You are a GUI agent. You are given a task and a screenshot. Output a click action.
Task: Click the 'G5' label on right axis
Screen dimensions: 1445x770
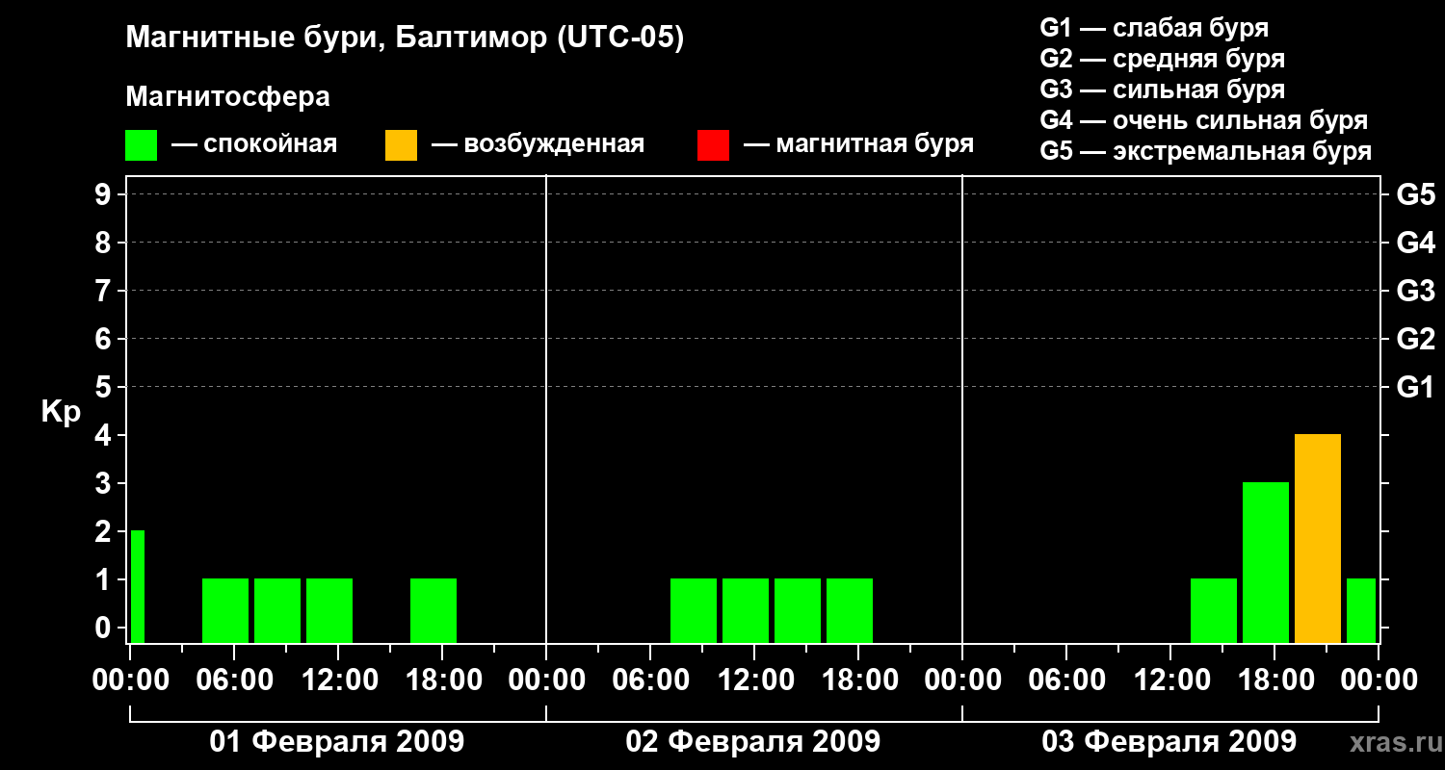(1415, 194)
